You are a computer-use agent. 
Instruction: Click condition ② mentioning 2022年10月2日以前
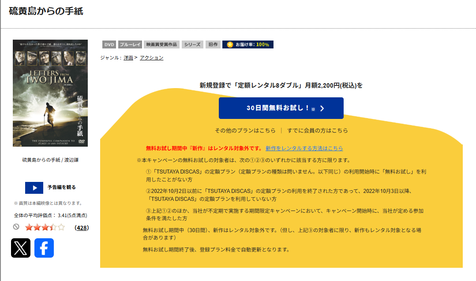pos(279,195)
